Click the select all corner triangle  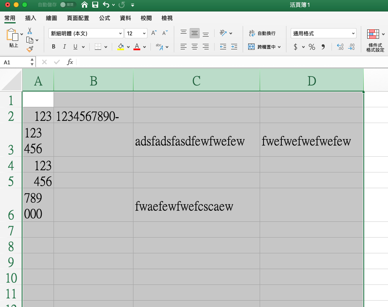click(11, 80)
